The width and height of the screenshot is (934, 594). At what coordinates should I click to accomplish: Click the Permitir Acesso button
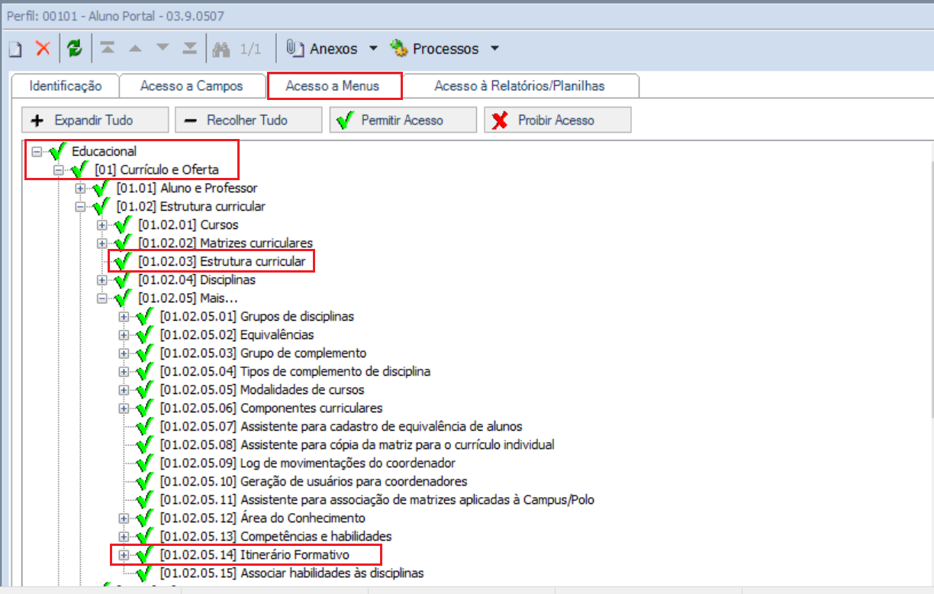(x=402, y=120)
